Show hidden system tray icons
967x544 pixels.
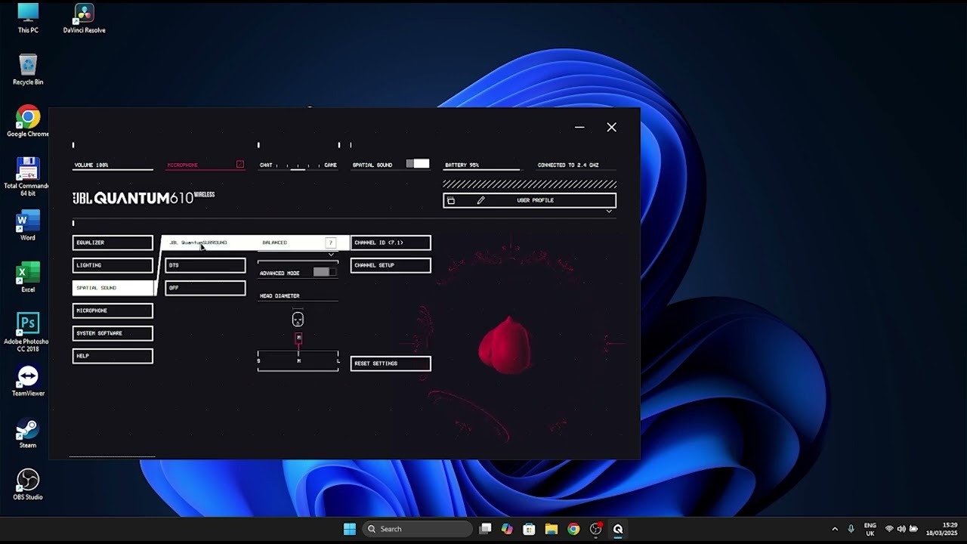(x=834, y=529)
